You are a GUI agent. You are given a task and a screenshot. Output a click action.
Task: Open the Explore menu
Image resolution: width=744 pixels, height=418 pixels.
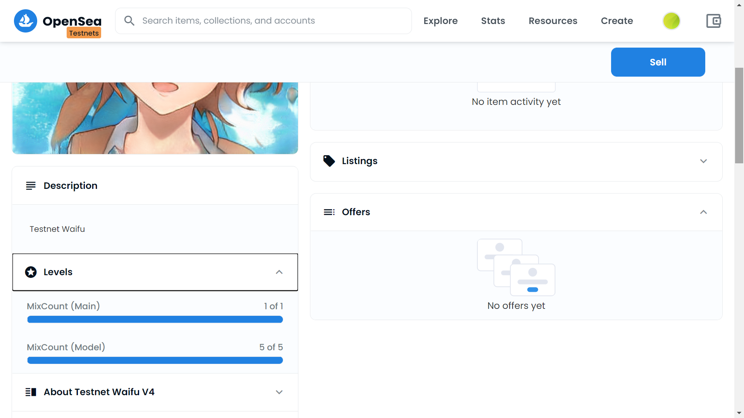[x=441, y=21]
